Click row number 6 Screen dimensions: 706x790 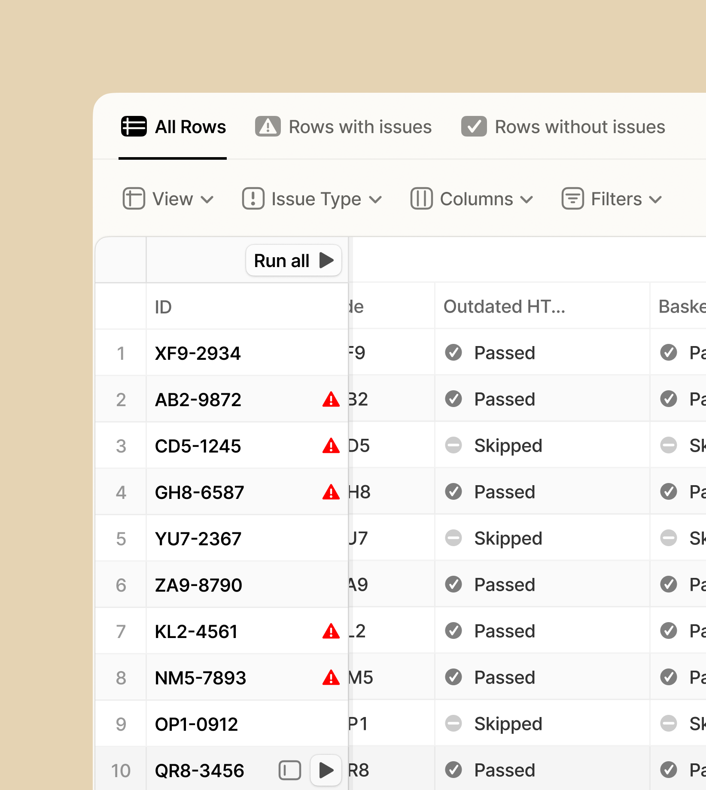(121, 585)
